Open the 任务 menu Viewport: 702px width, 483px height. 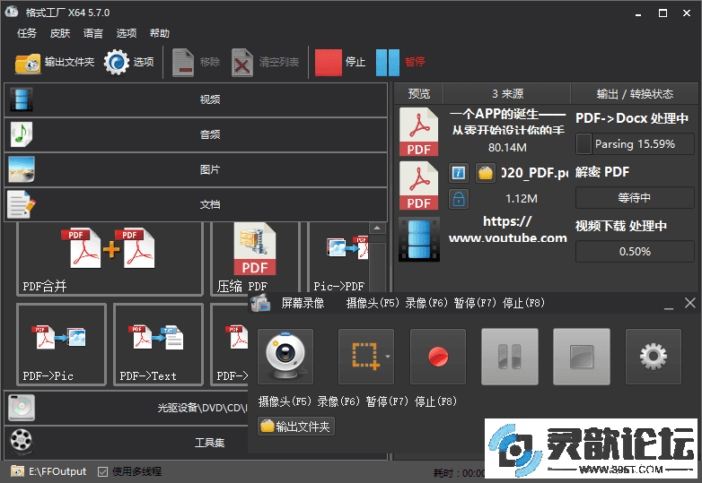click(27, 33)
